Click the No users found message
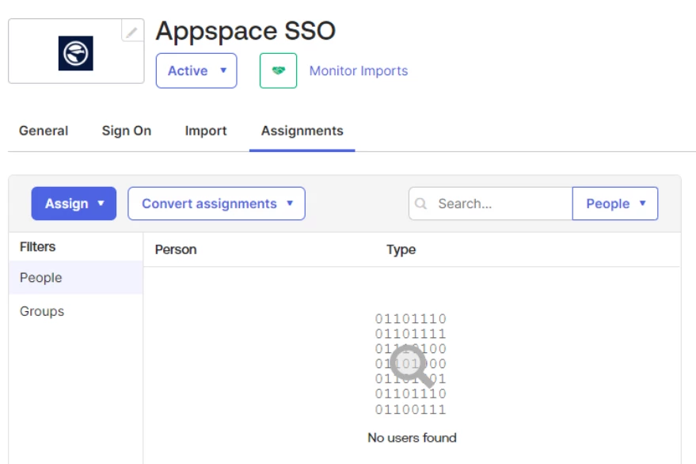696x464 pixels. tap(412, 438)
